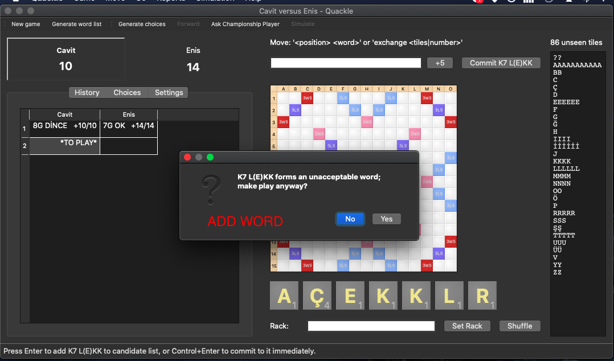
Task: Click the E rack tile
Action: point(350,295)
